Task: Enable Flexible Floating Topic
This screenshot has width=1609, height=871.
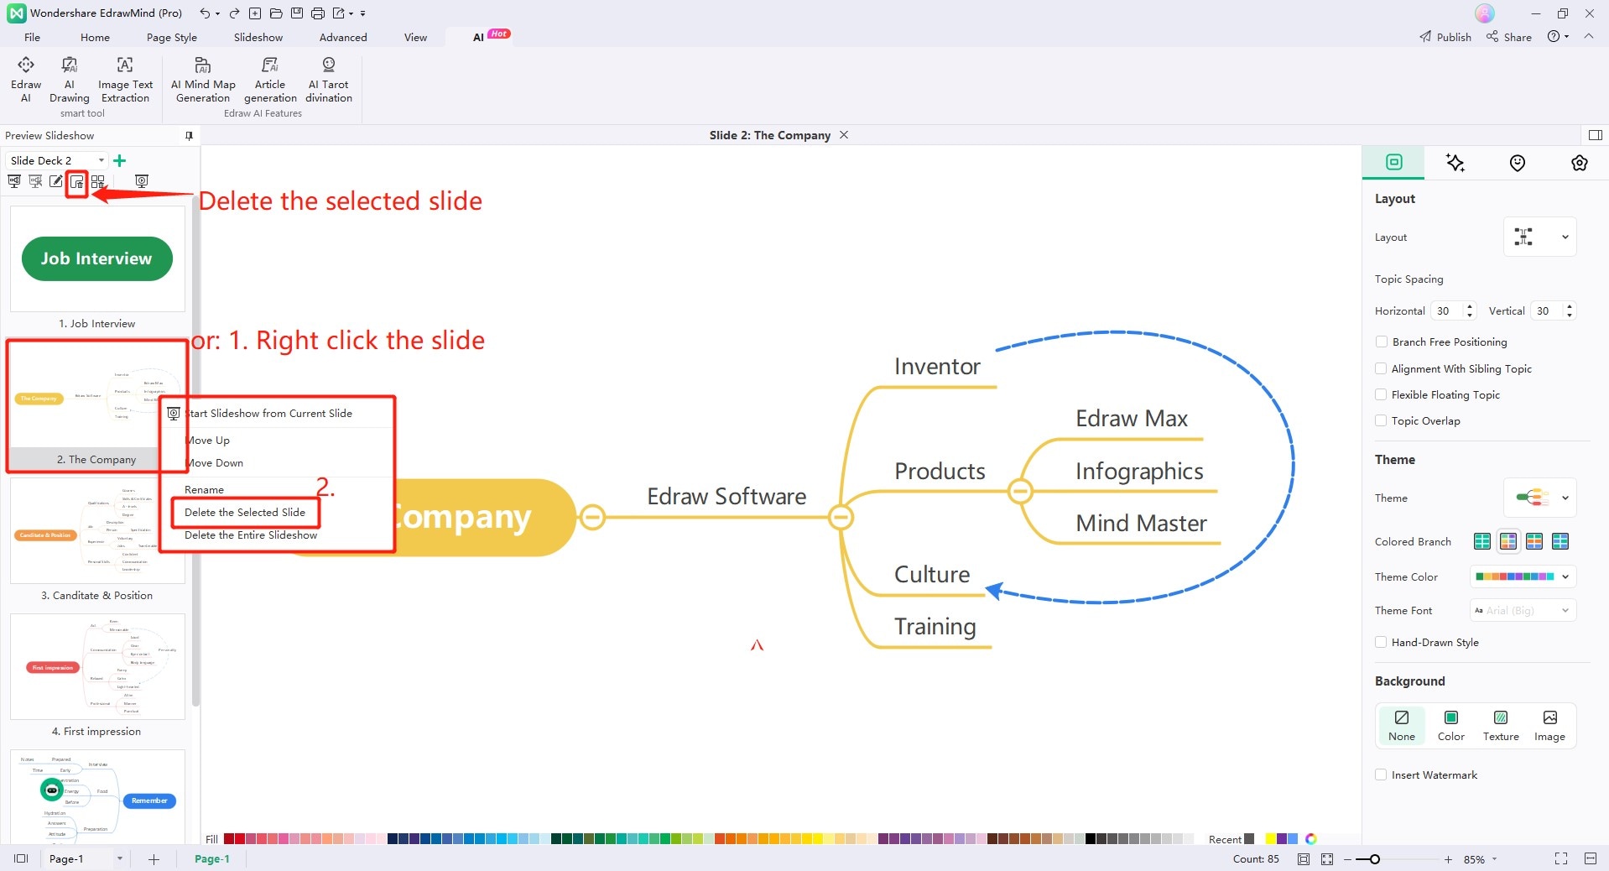Action: point(1381,394)
